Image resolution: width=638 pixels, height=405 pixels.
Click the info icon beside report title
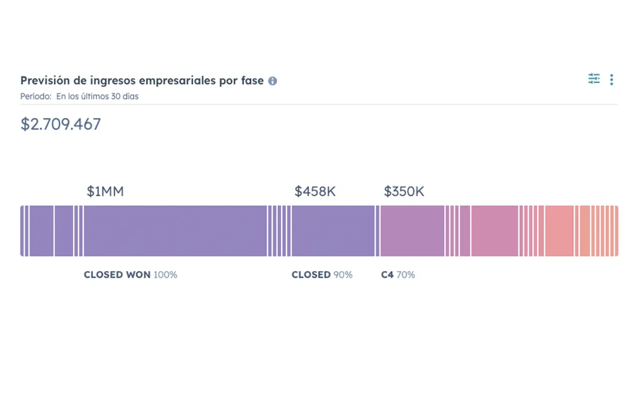(272, 81)
